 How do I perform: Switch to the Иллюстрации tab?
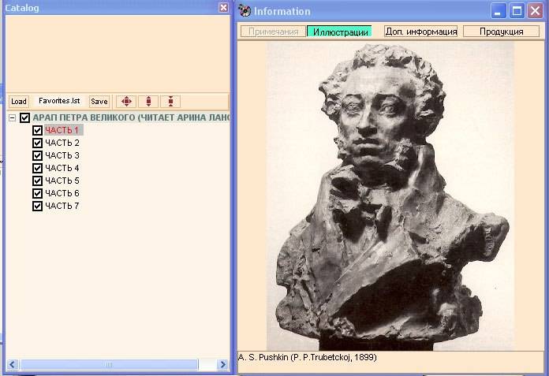tap(339, 32)
